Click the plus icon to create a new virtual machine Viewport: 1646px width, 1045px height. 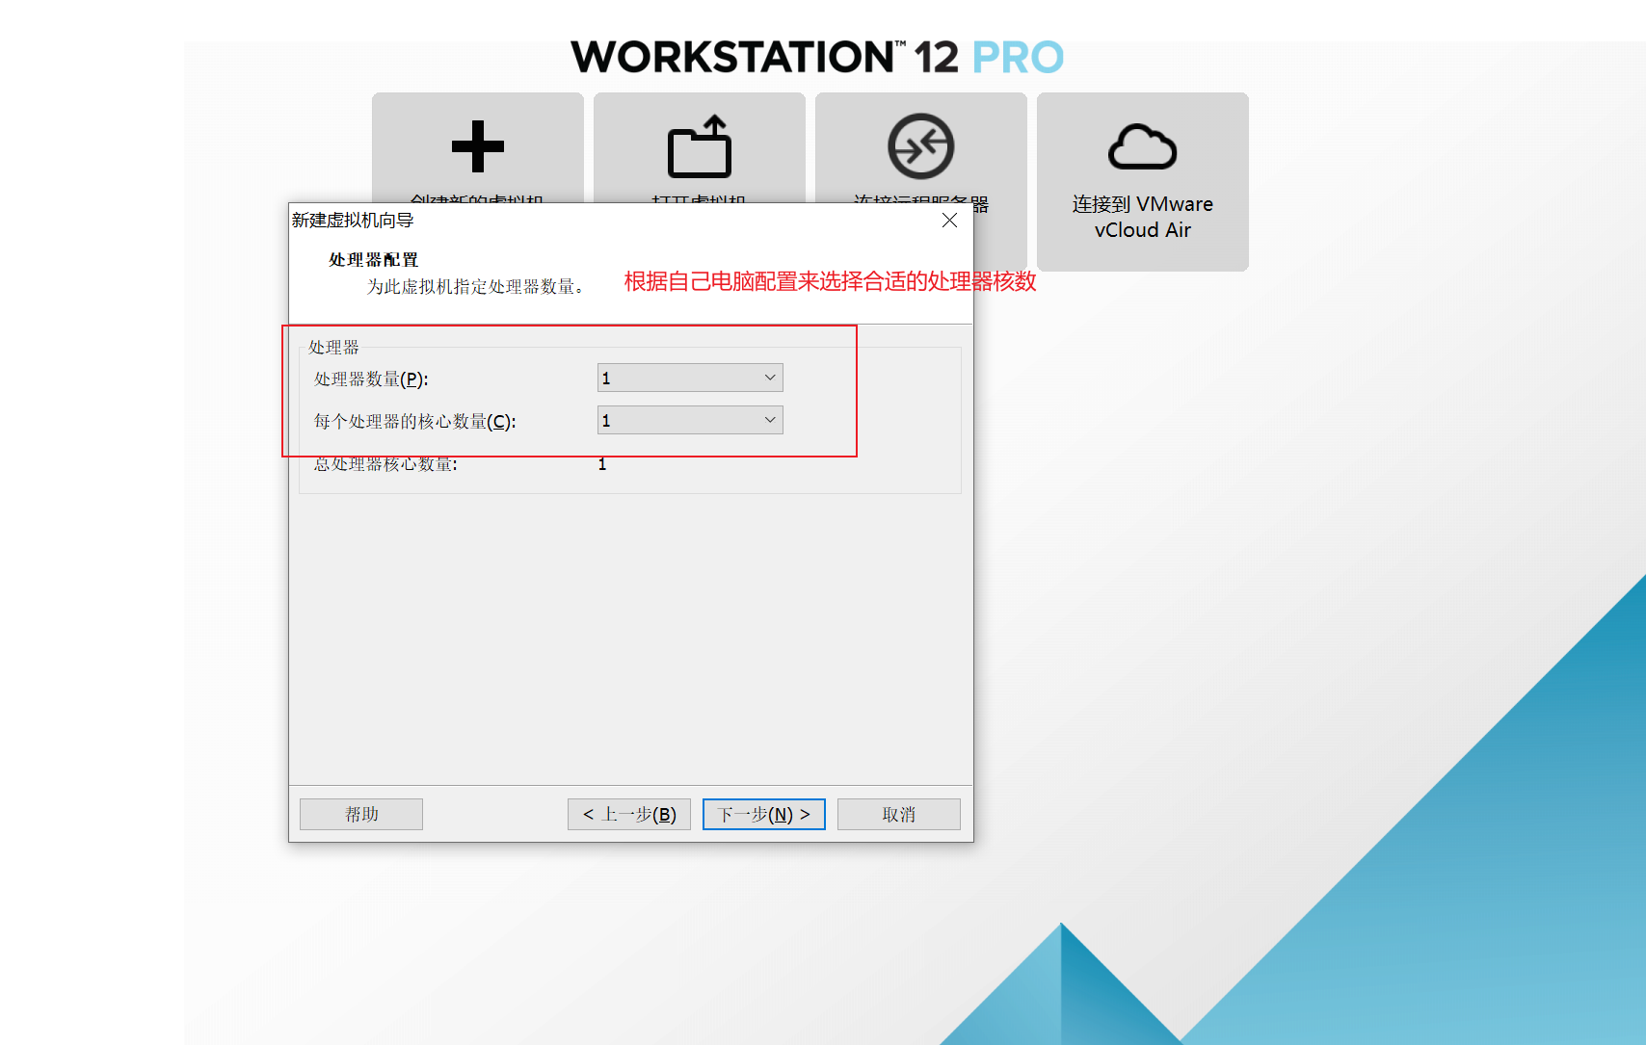tap(478, 146)
